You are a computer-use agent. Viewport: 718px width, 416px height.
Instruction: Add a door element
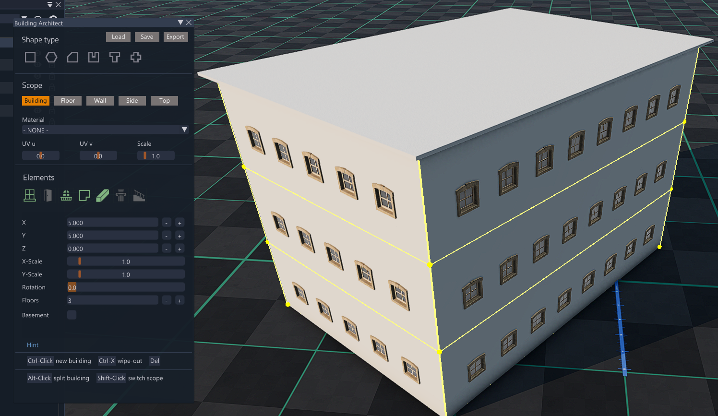48,195
